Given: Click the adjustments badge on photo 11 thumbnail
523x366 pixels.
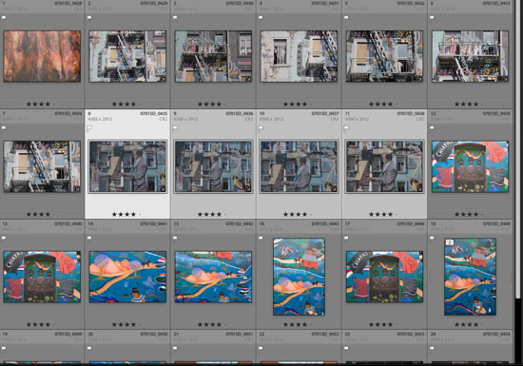Looking at the screenshot, I should (419, 189).
